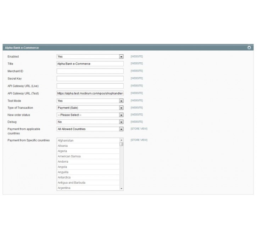Click the Debug label
This screenshot has width=257, height=241.
click(12, 122)
